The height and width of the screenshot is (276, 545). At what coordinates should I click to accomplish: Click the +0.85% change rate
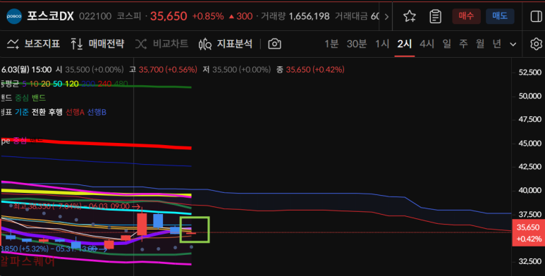[208, 16]
